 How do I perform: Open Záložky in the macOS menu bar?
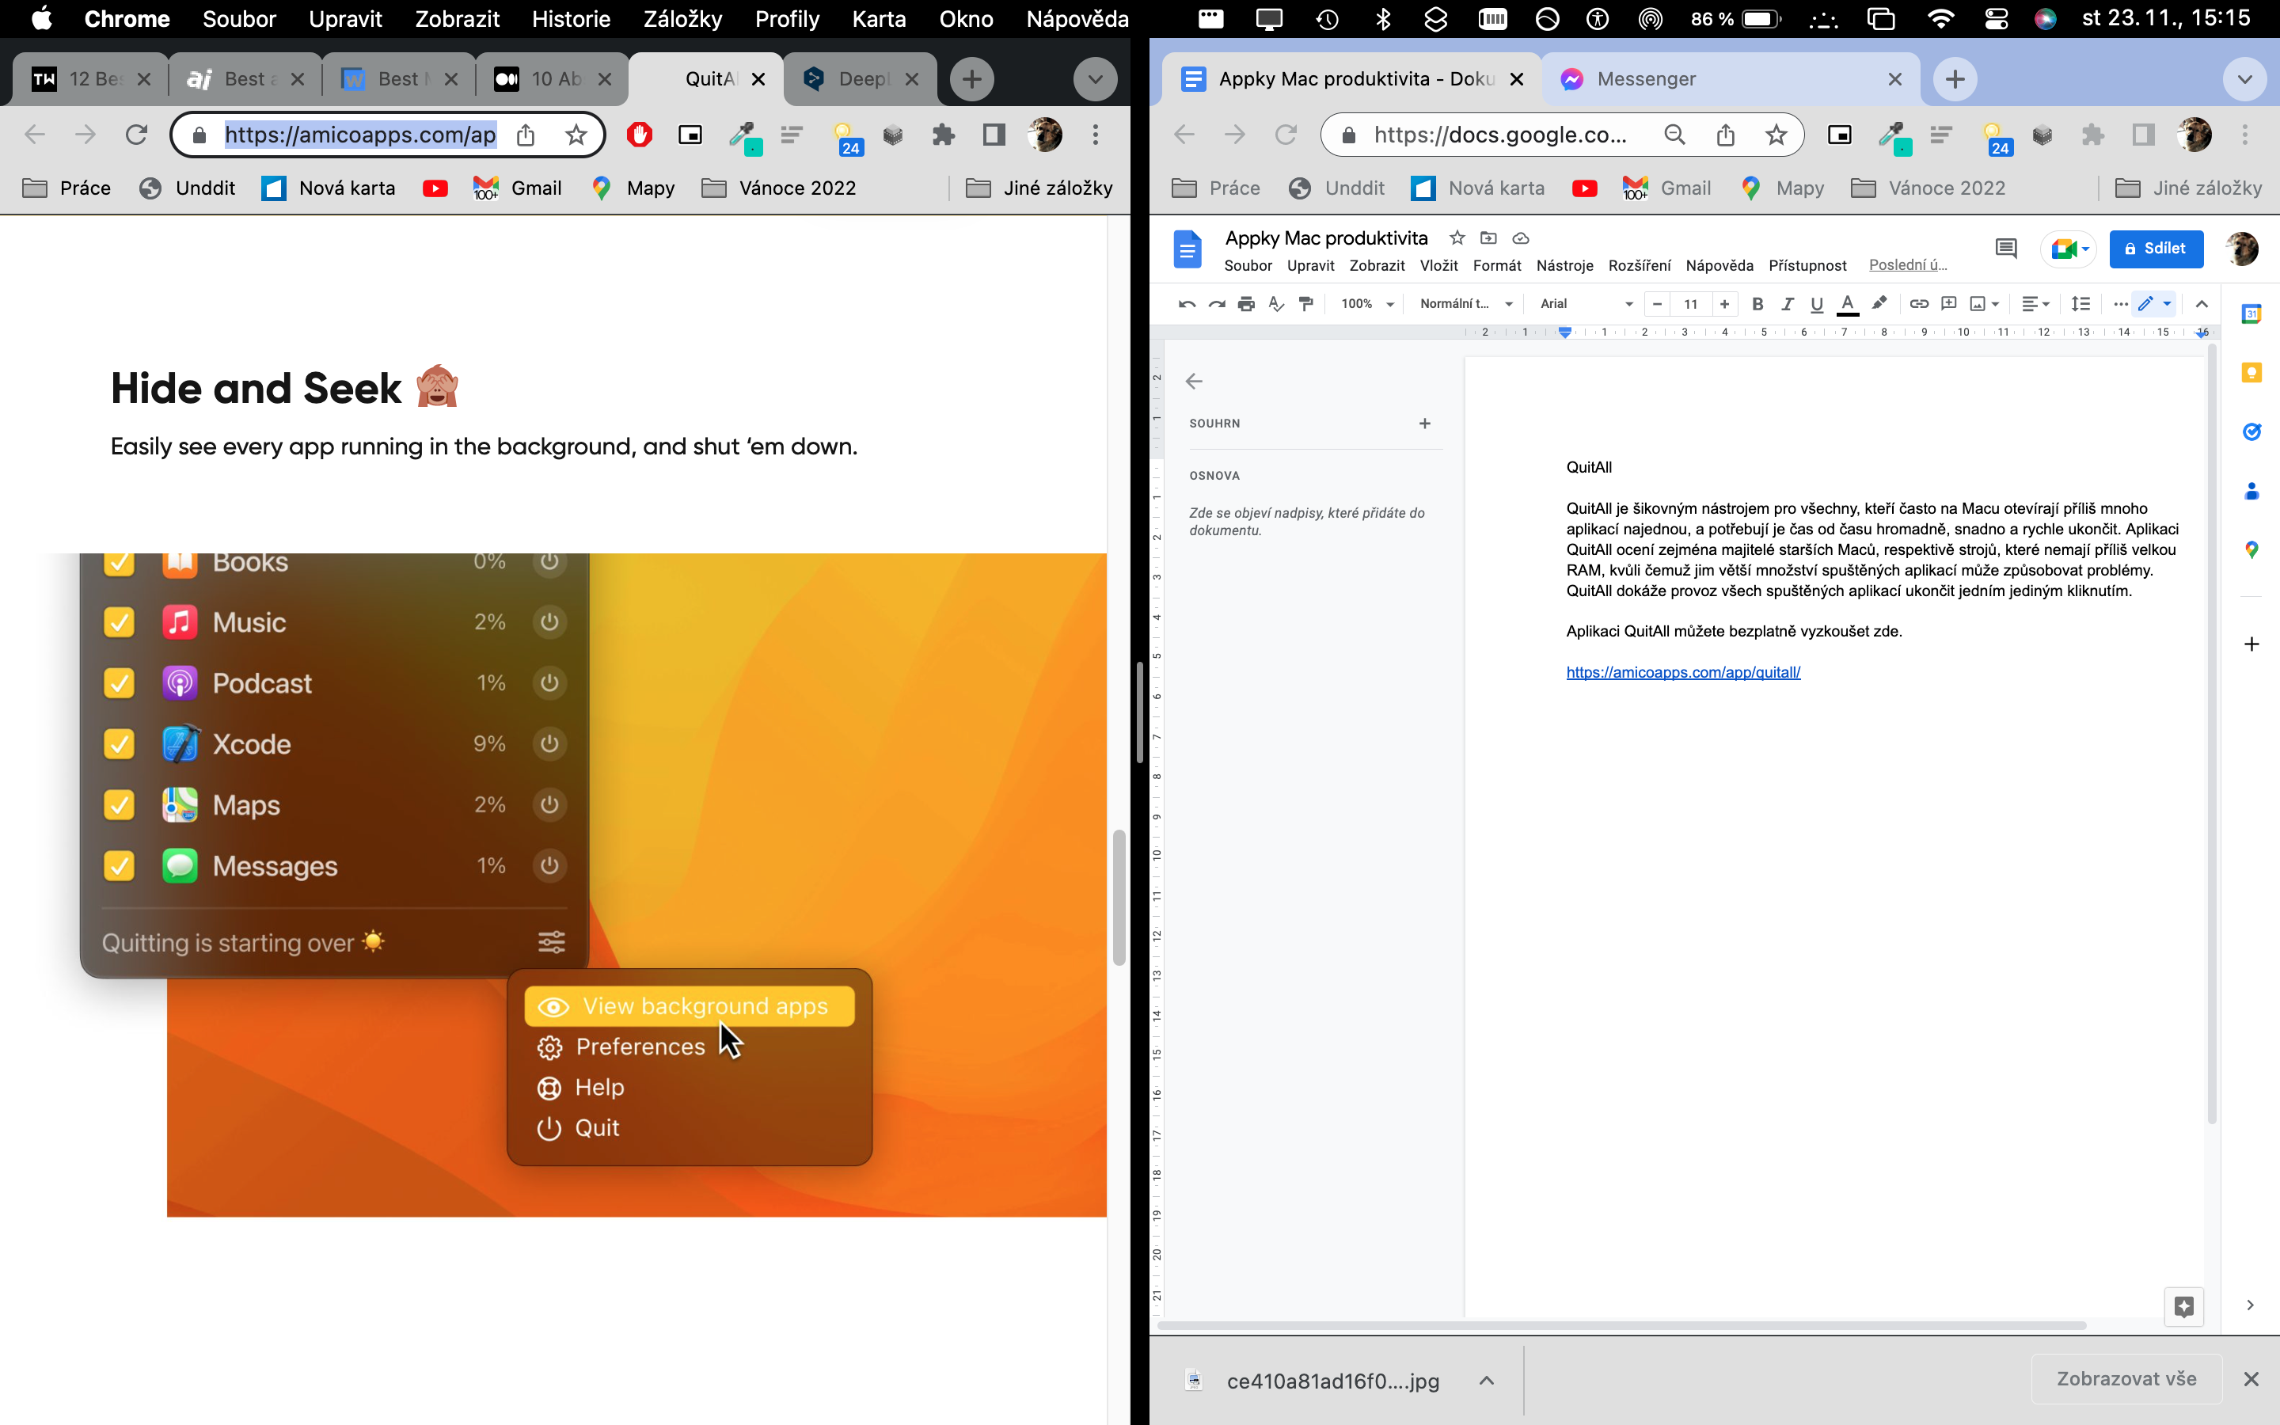click(x=682, y=19)
